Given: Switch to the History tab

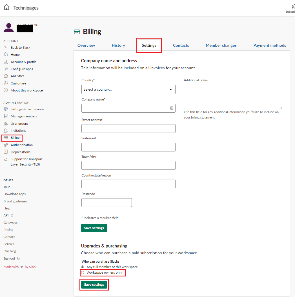Looking at the screenshot, I should pyautogui.click(x=118, y=45).
